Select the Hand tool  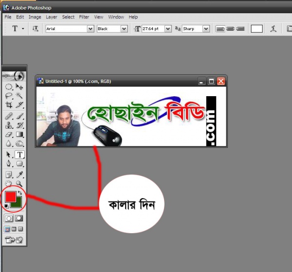pos(8,183)
